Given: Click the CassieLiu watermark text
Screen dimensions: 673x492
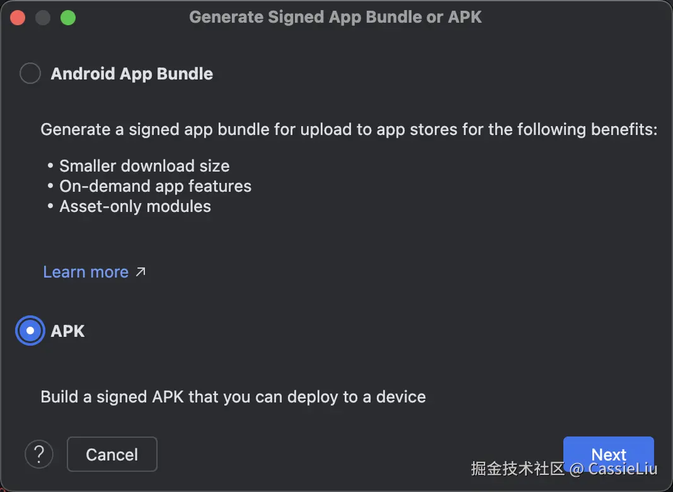Looking at the screenshot, I should click(x=623, y=469).
